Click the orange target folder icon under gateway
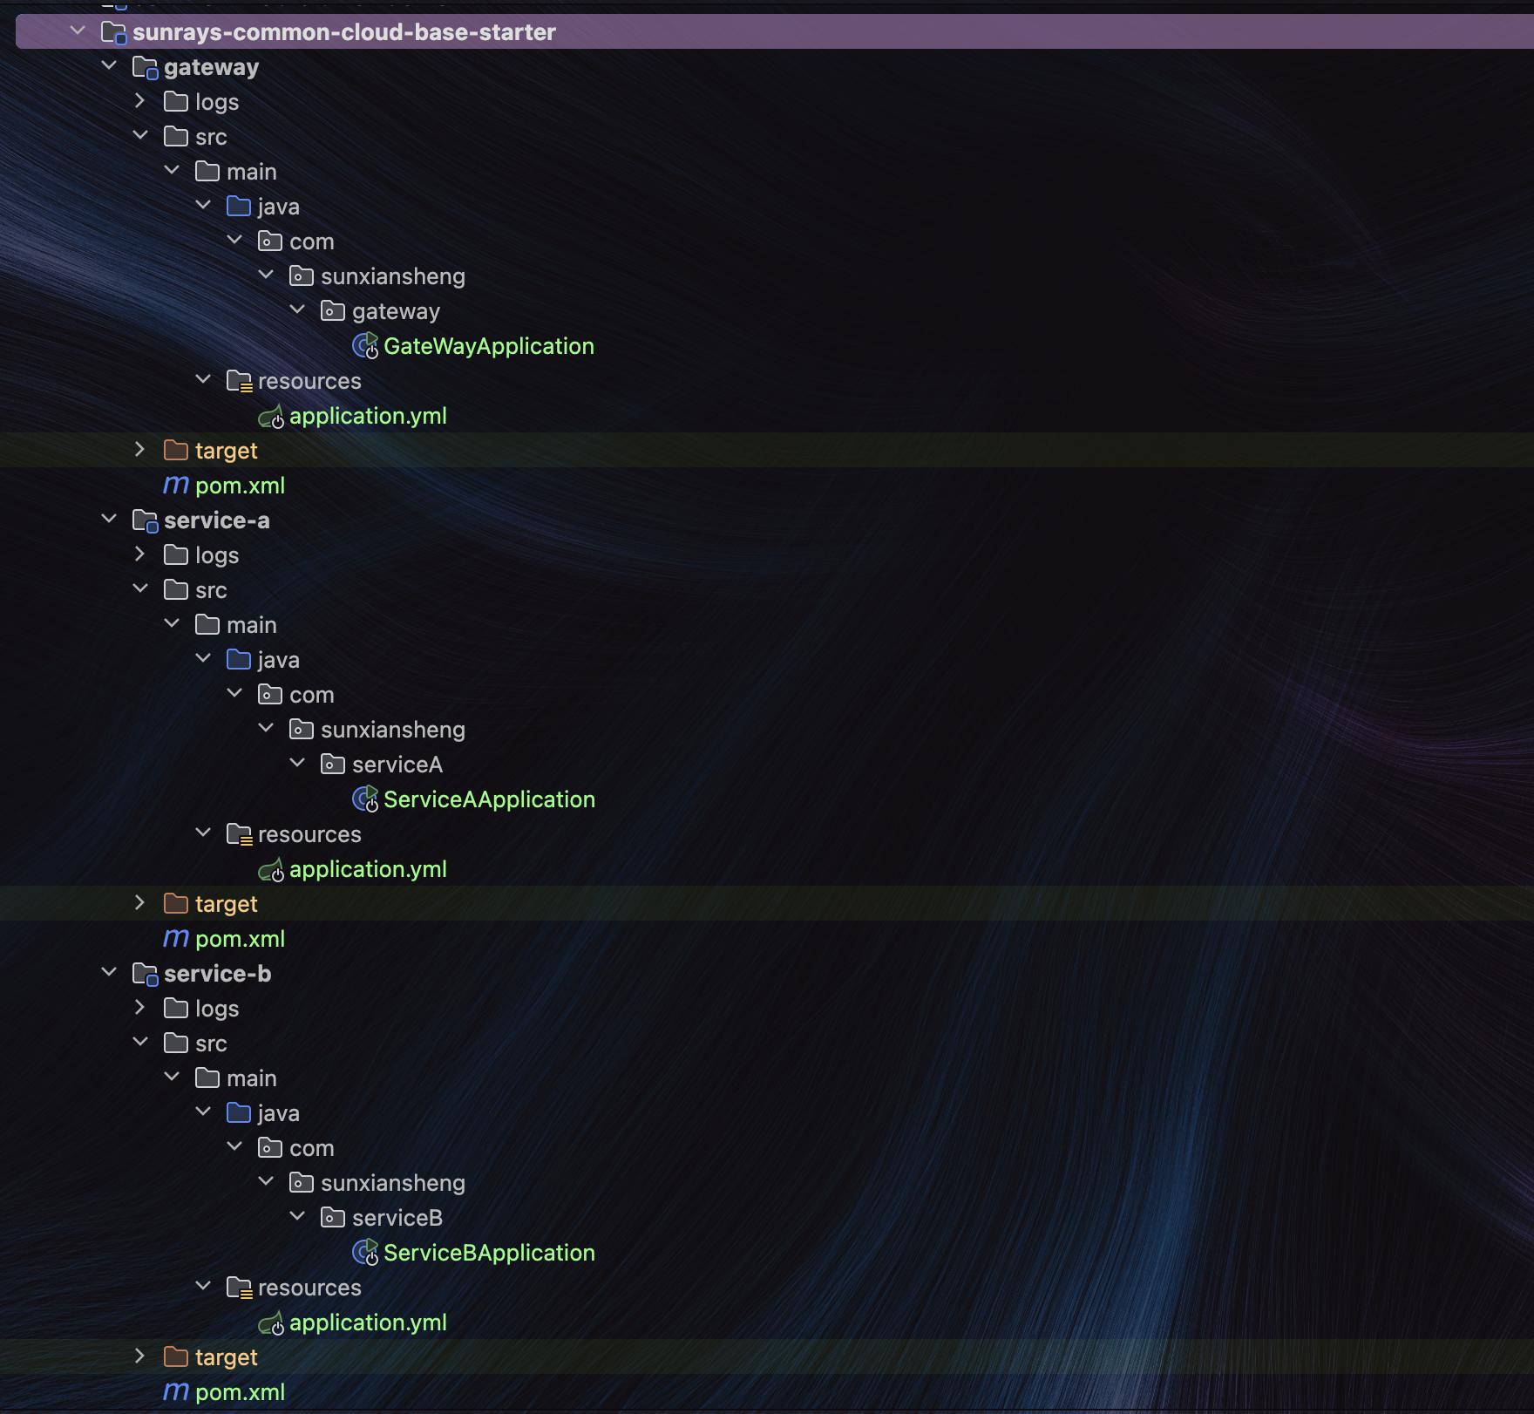This screenshot has width=1534, height=1414. tap(176, 450)
